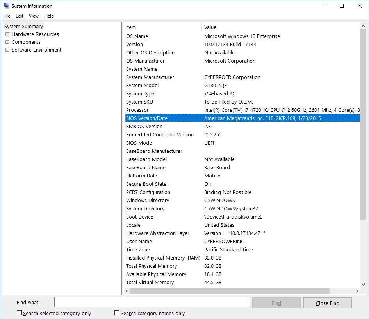
Task: Enable Search selected category only
Action: (x=19, y=313)
